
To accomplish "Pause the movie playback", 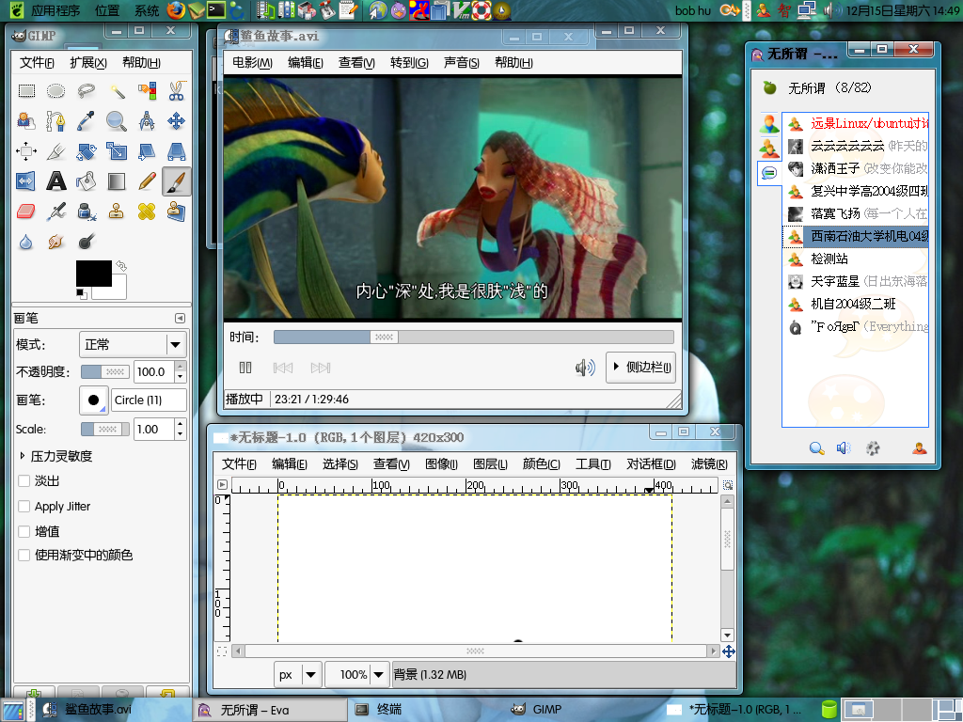I will click(245, 368).
